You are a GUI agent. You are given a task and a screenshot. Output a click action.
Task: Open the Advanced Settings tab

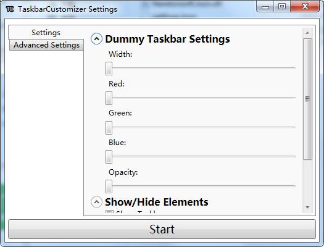tap(46, 45)
